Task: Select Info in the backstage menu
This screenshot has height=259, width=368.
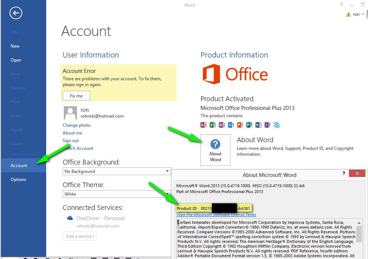Action: (x=14, y=32)
